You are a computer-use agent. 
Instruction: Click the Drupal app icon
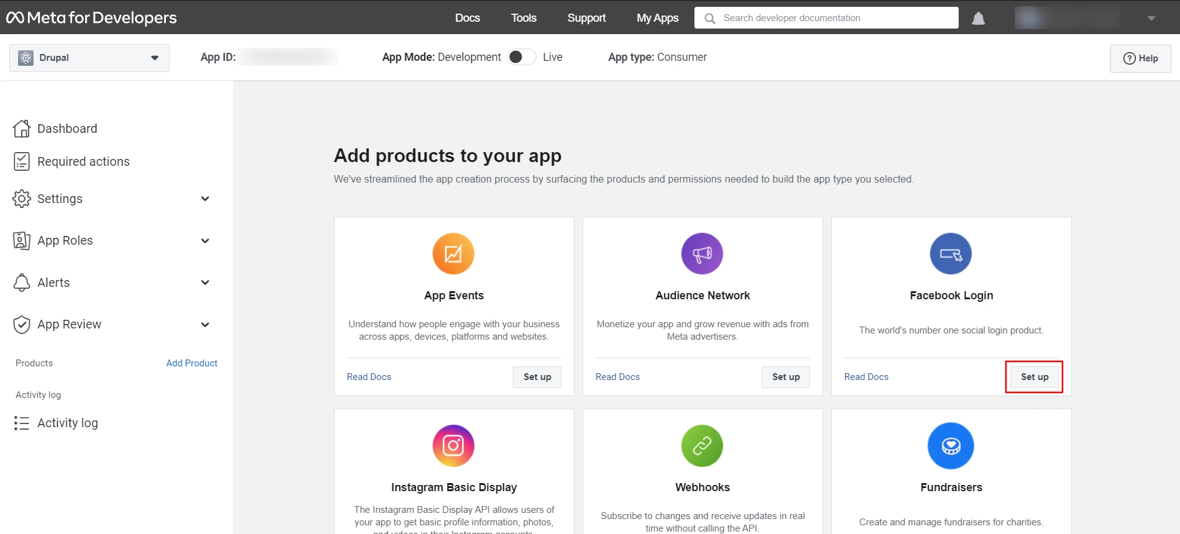25,58
